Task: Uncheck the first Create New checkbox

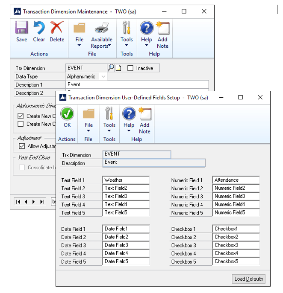Action: pyautogui.click(x=21, y=116)
